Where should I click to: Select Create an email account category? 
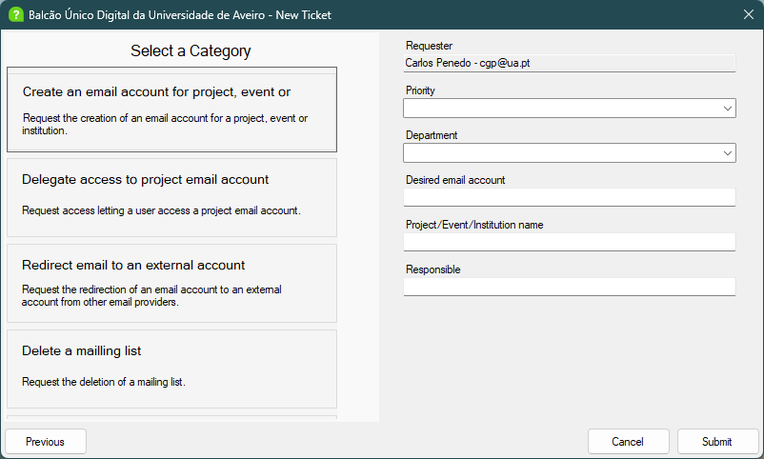(171, 110)
